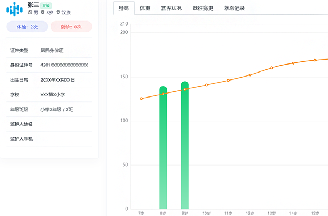
Task: Select the 身高 tab
Action: click(x=124, y=8)
